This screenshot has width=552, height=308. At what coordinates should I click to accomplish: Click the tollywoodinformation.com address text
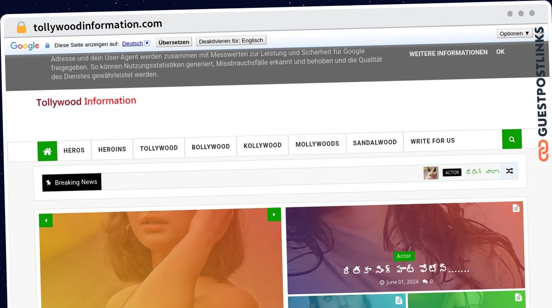[x=98, y=25]
